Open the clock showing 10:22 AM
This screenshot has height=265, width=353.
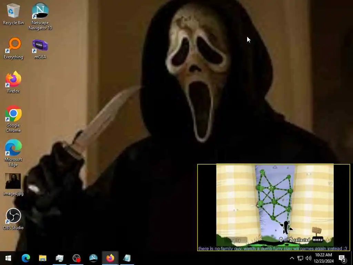323,258
